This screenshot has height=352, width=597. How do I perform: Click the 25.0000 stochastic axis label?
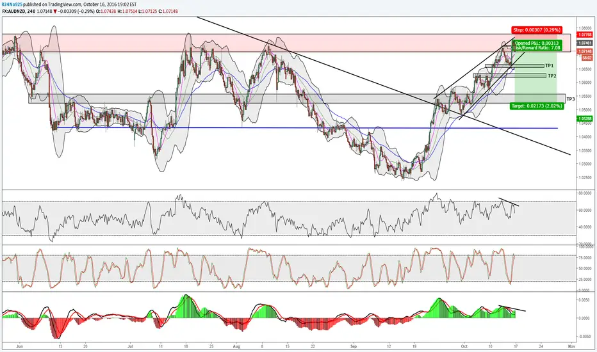pos(585,279)
